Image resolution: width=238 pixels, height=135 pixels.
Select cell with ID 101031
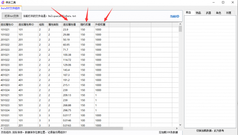pos(8,115)
